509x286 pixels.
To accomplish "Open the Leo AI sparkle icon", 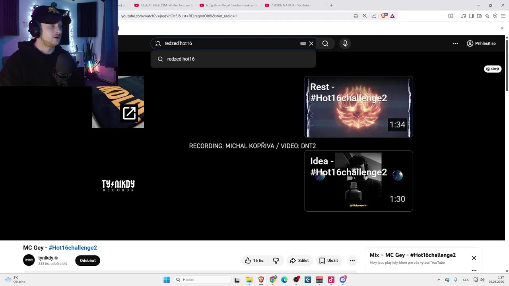I will [x=487, y=16].
